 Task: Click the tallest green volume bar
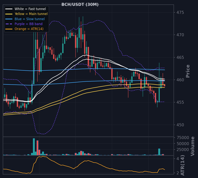(34, 147)
